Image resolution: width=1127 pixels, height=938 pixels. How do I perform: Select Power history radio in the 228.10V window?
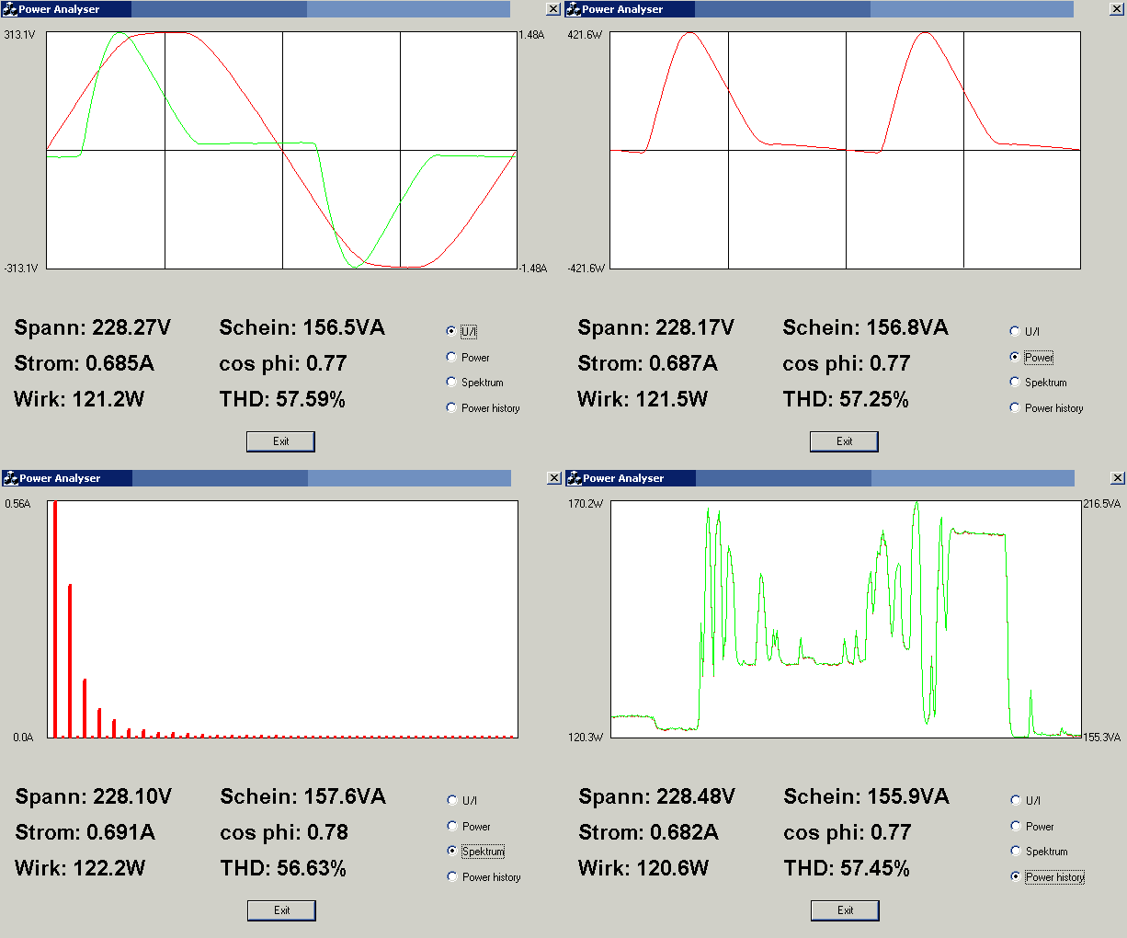tap(451, 876)
